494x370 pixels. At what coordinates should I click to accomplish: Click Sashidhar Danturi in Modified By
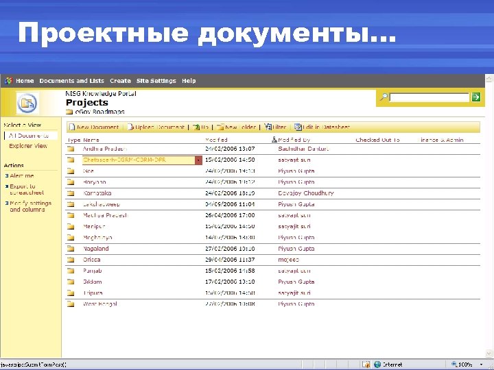[x=303, y=149]
